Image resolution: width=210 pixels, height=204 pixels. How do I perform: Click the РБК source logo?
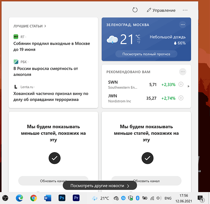coord(16,62)
